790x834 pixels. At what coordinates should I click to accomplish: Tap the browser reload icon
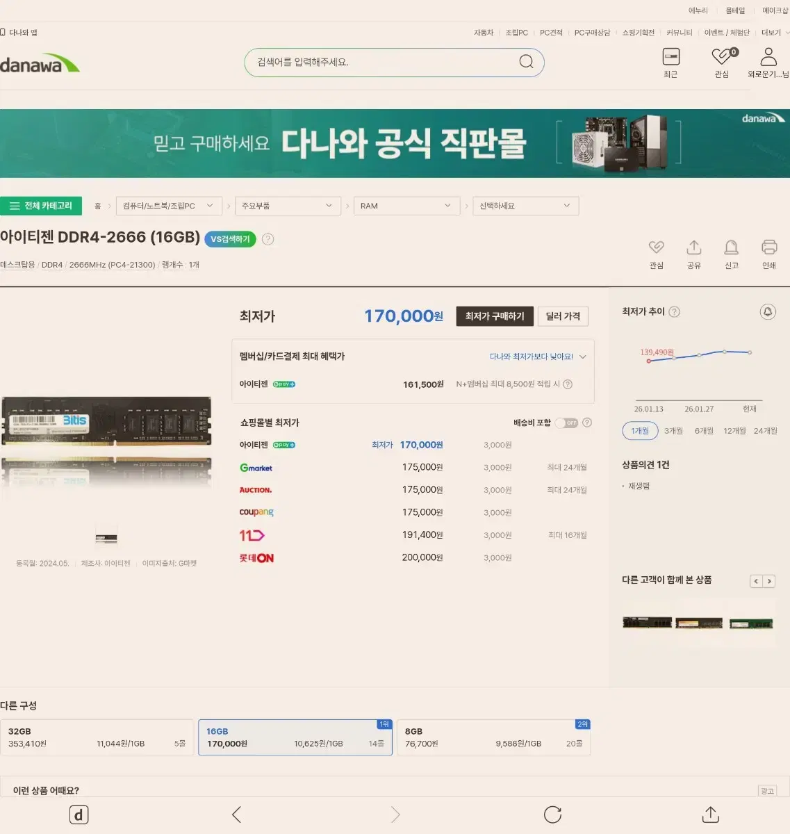[x=552, y=815]
